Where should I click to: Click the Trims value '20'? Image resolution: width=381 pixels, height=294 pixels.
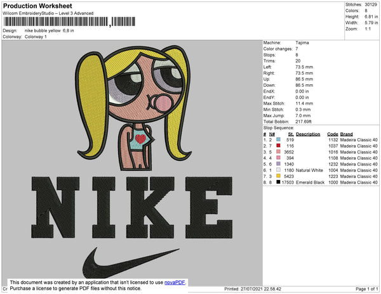[x=298, y=61]
